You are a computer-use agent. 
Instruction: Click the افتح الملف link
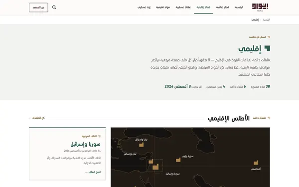coord(93,172)
